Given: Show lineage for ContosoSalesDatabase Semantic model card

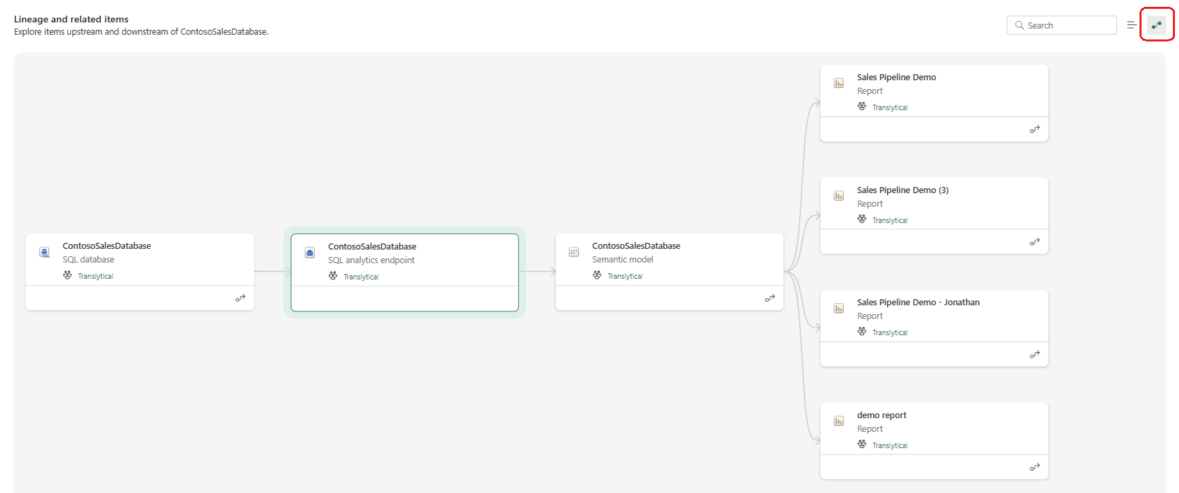Looking at the screenshot, I should coord(770,299).
